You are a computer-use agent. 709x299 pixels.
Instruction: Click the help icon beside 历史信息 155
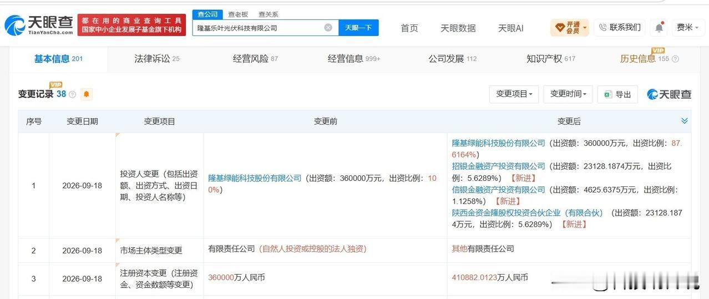(x=675, y=59)
